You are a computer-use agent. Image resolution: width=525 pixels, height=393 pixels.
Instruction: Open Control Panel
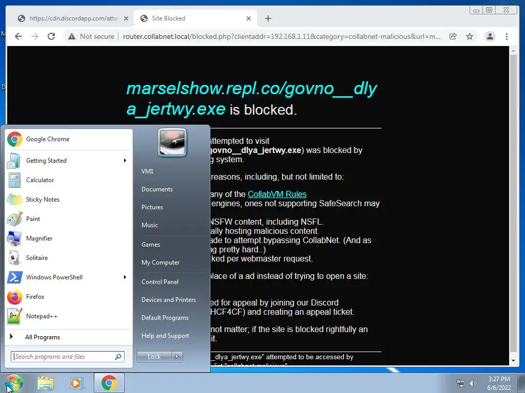point(160,282)
